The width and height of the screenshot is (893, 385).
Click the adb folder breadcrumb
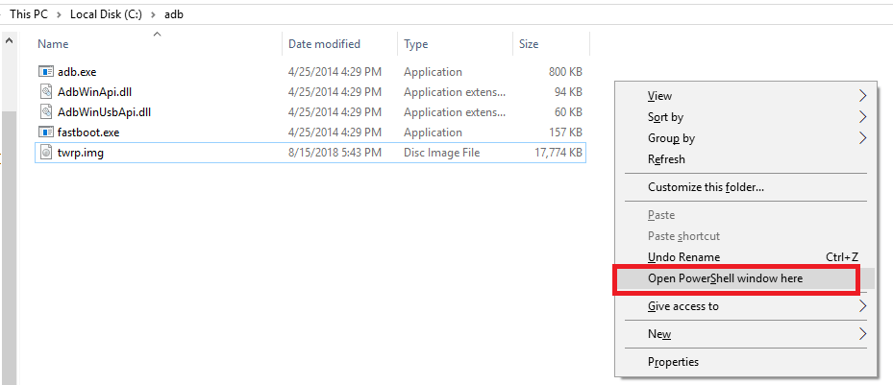(174, 14)
